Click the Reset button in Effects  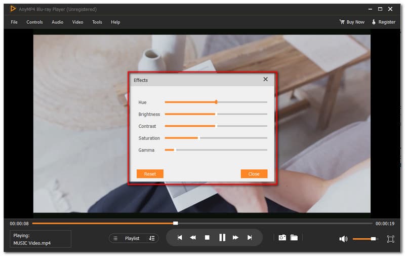(150, 174)
